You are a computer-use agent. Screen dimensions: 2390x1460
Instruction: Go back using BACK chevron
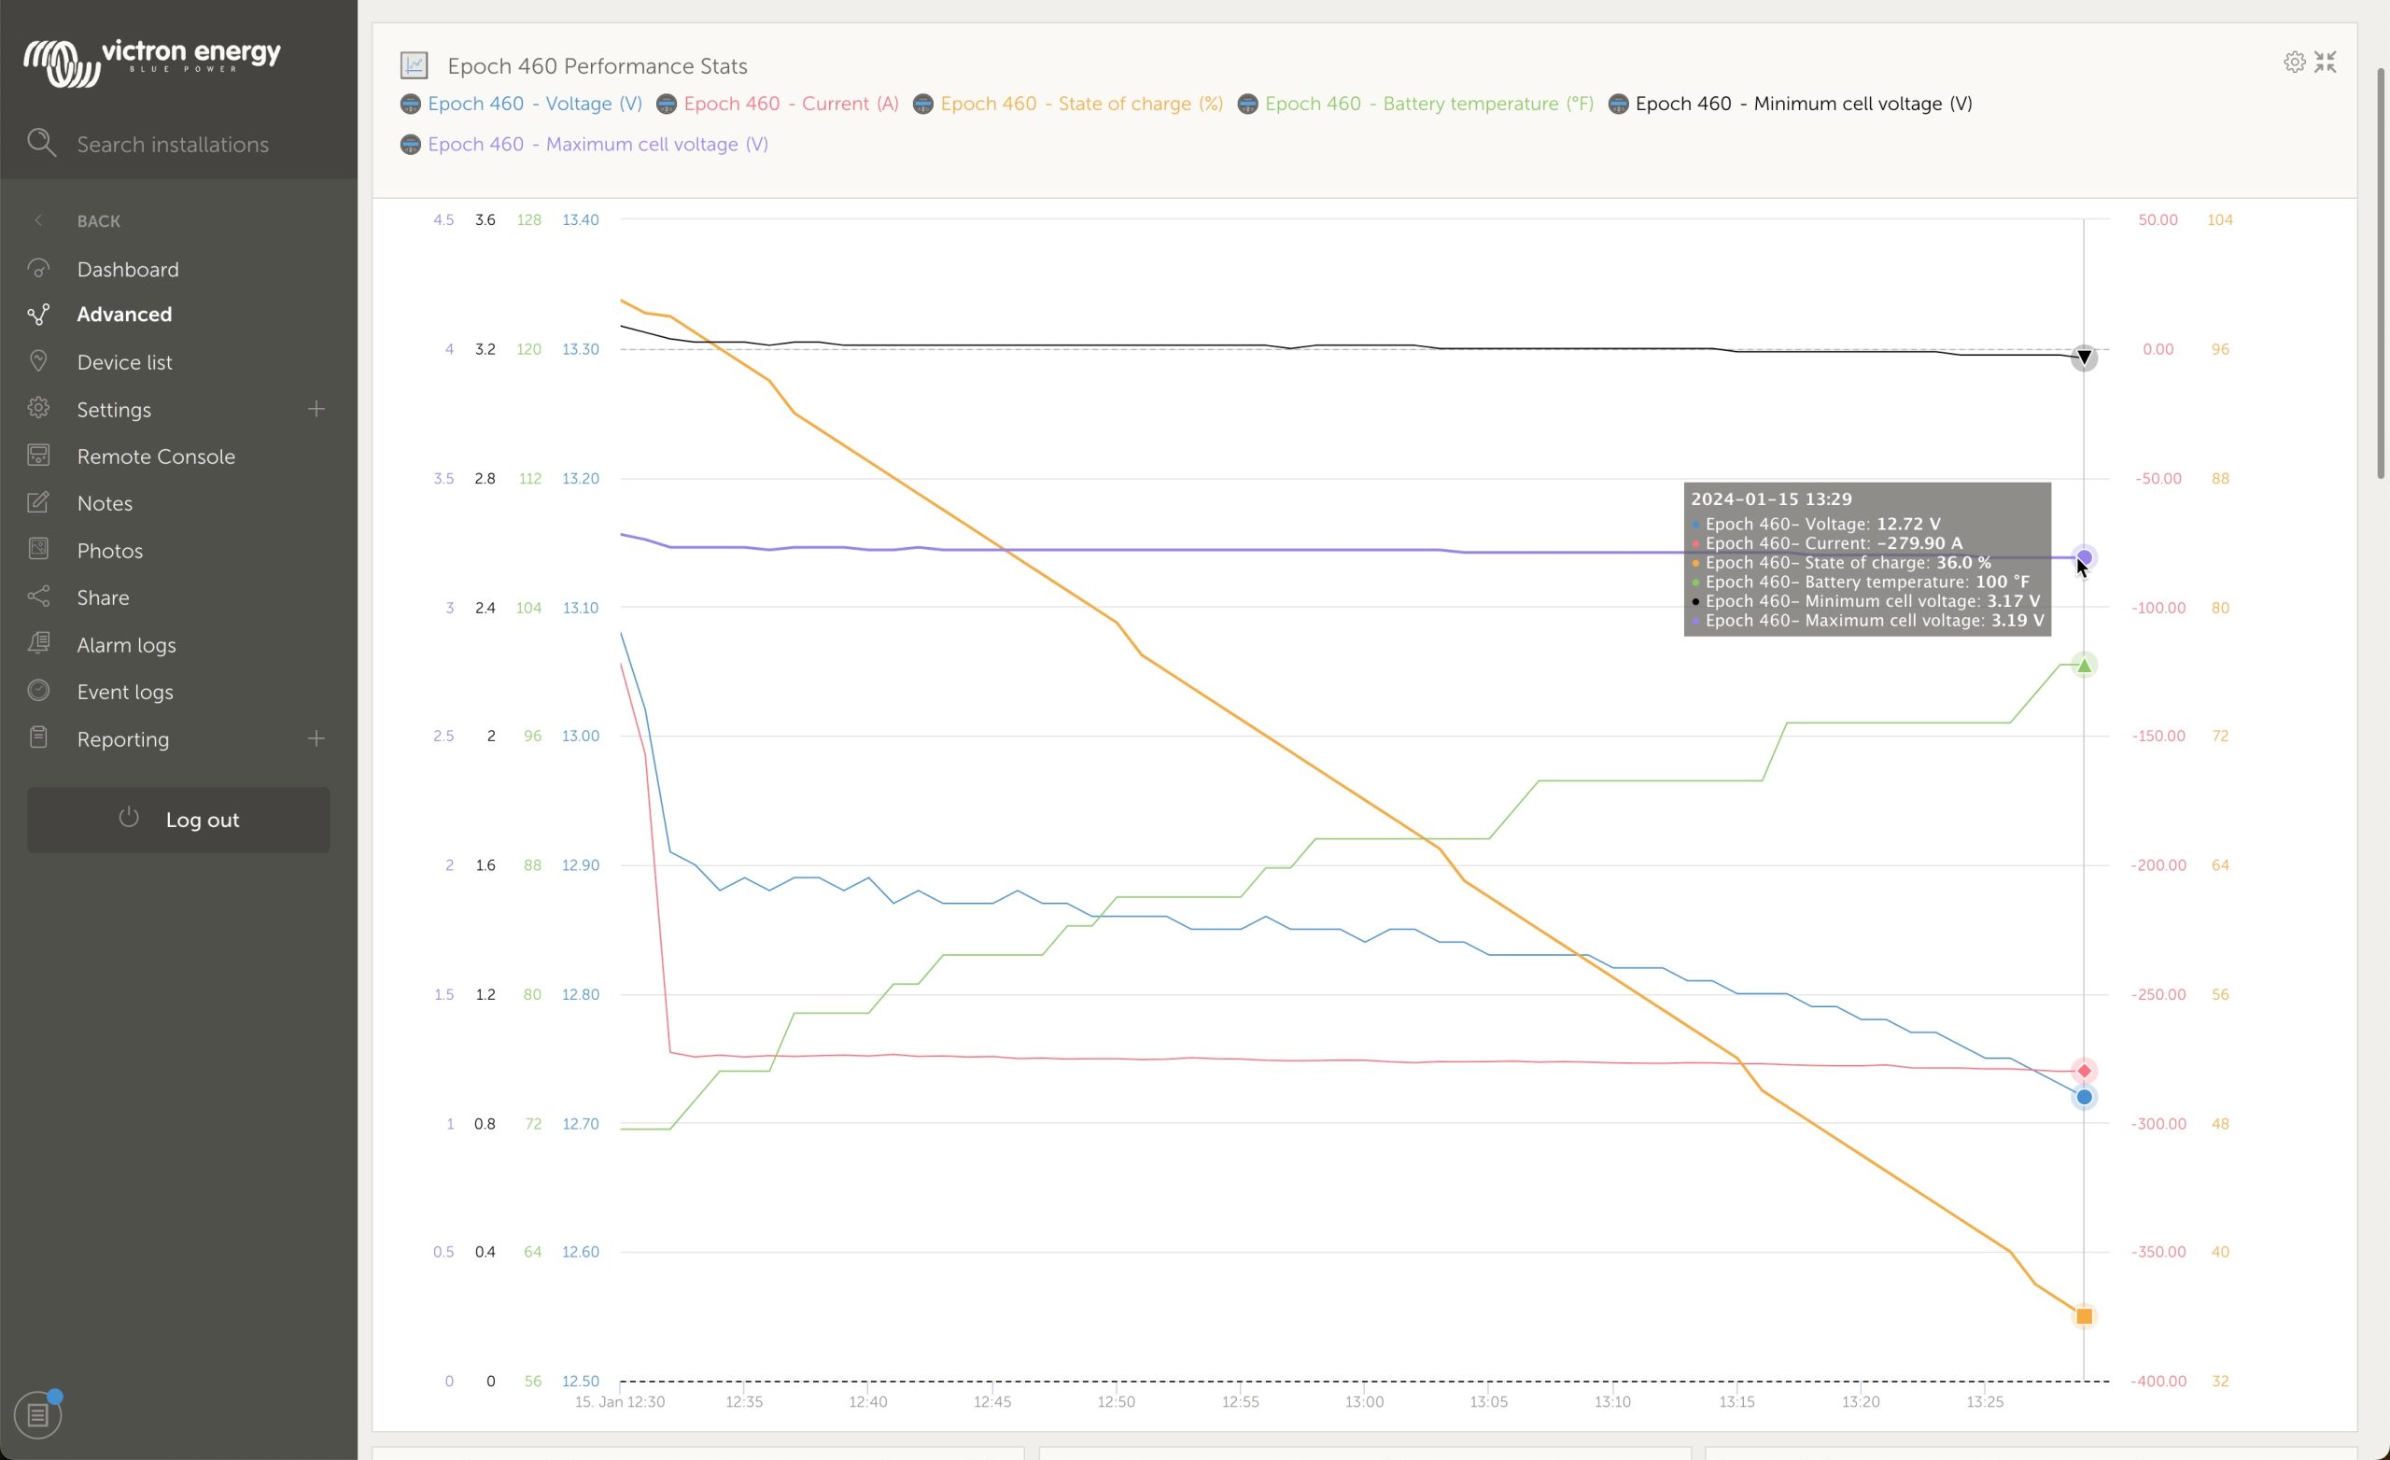39,220
